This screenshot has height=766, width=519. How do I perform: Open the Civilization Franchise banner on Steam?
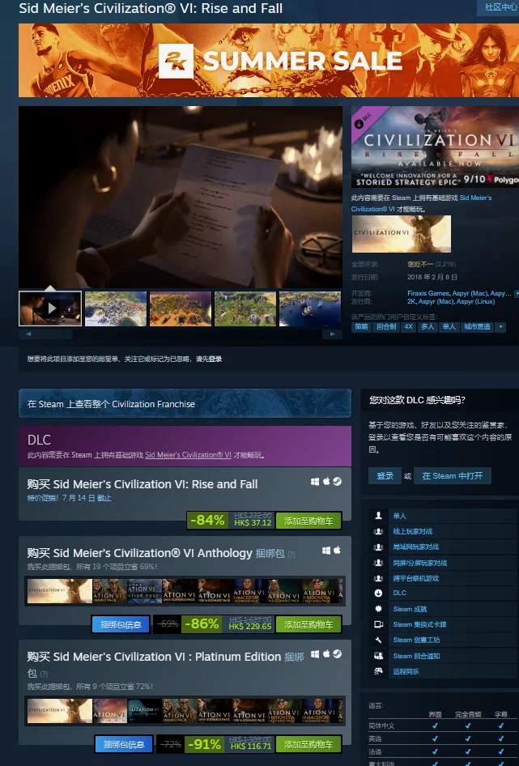pos(185,403)
